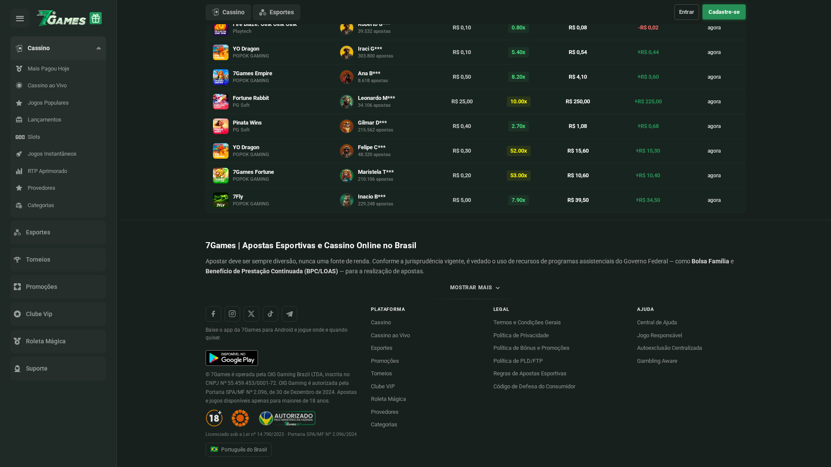Screen dimensions: 831x467
Task: Select Slots in sidebar
Action: point(58,137)
